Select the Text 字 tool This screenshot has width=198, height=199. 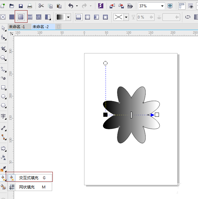pyautogui.click(x=4, y=116)
